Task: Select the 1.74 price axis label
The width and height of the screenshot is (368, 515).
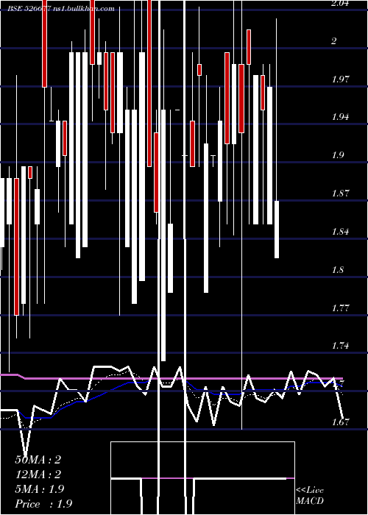Action: (339, 346)
